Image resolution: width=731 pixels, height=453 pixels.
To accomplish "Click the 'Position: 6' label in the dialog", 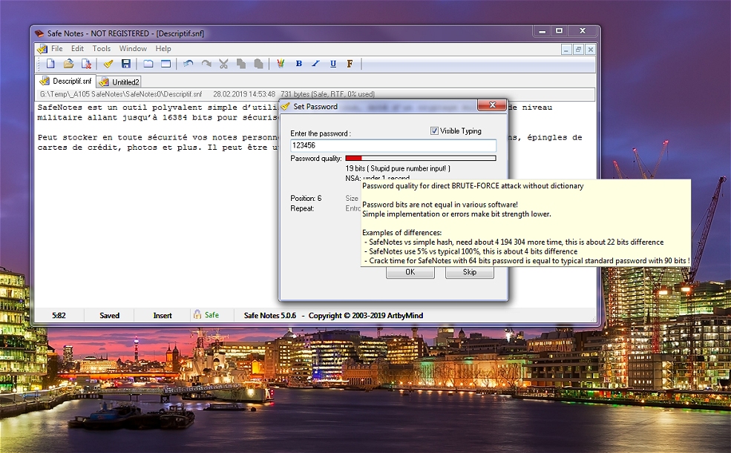I will pos(306,199).
